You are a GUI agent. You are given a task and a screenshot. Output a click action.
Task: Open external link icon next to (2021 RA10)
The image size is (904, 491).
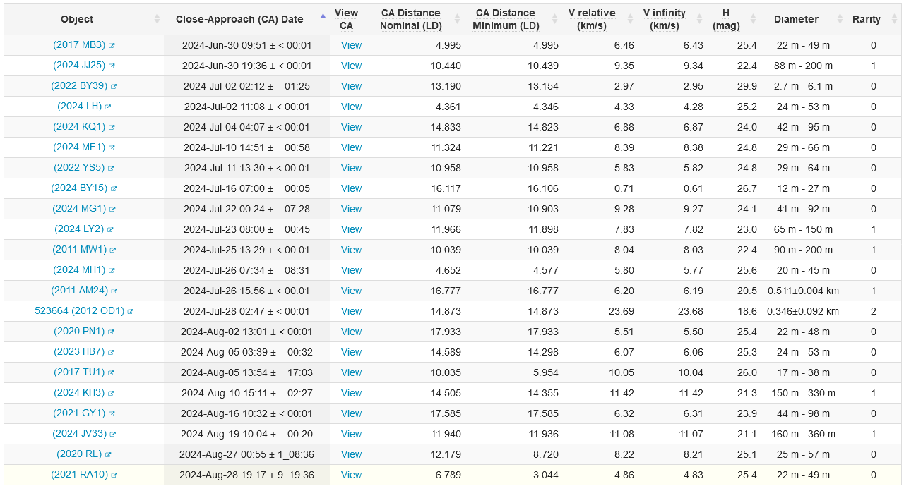click(114, 475)
